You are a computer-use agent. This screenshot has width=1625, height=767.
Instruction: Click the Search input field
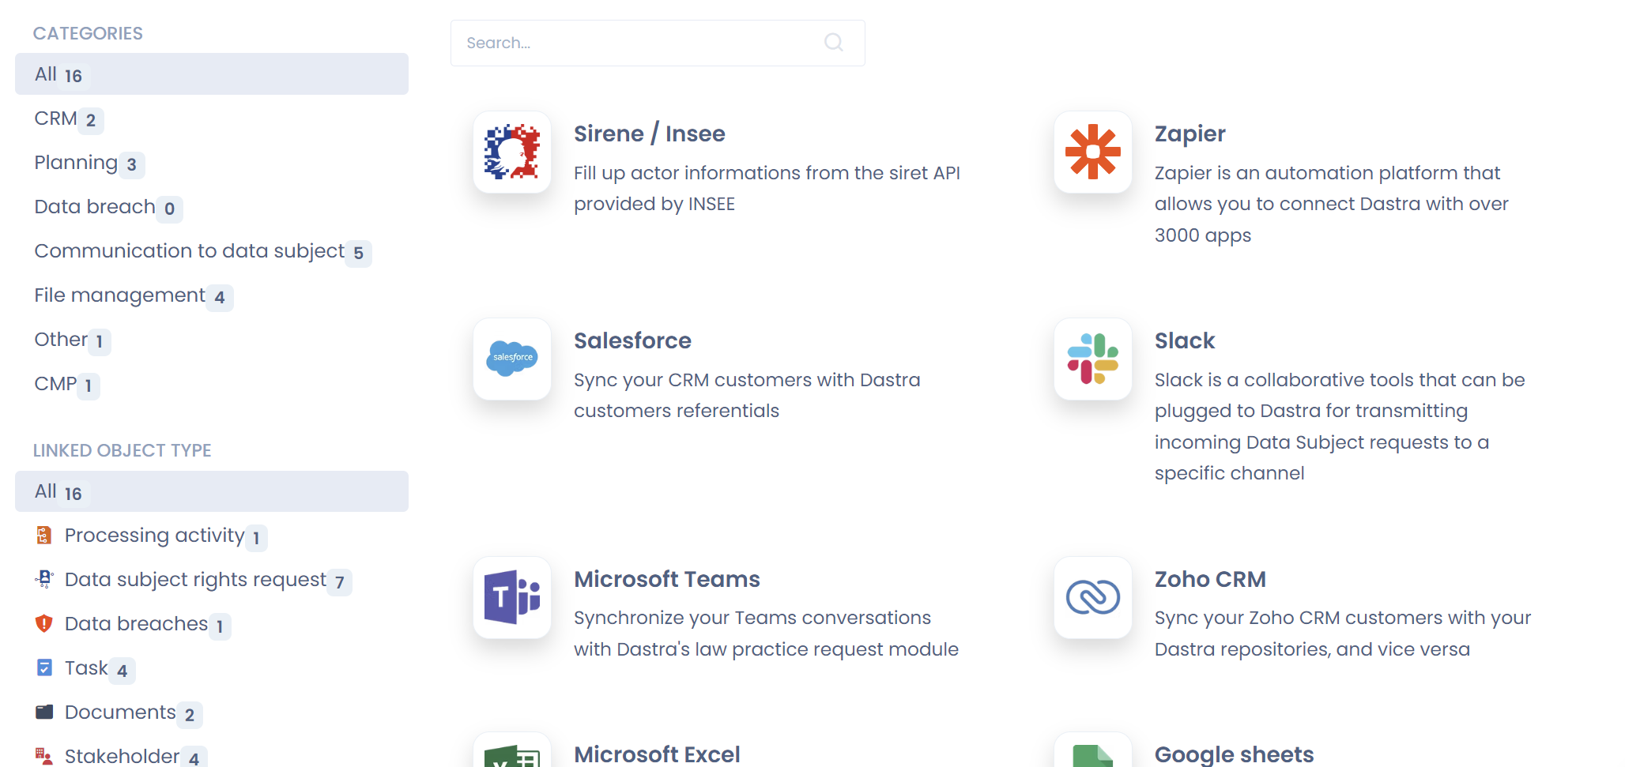pos(632,43)
